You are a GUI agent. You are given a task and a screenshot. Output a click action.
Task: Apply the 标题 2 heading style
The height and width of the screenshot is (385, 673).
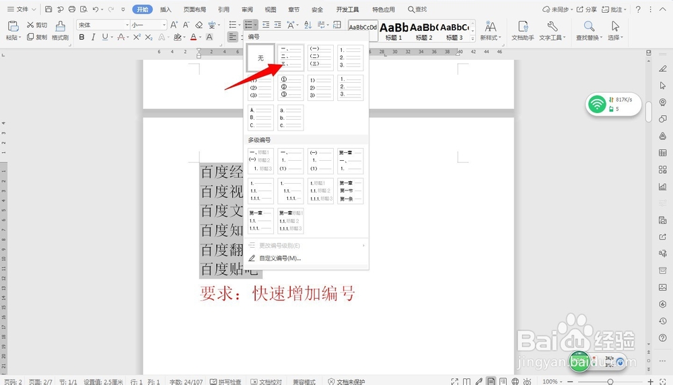click(423, 30)
